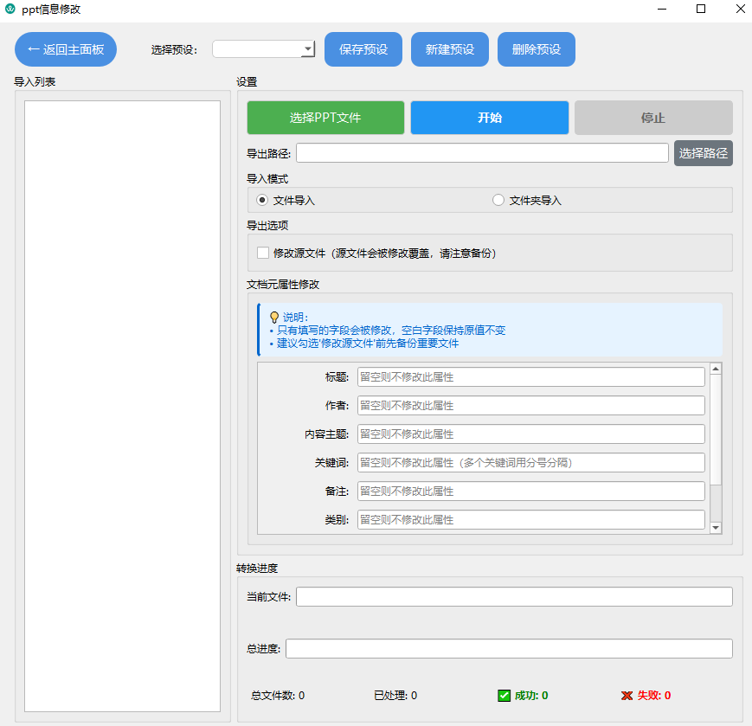Click the scrollbar up arrow in properties panel
Viewport: 752px width, 726px height.
pos(715,367)
